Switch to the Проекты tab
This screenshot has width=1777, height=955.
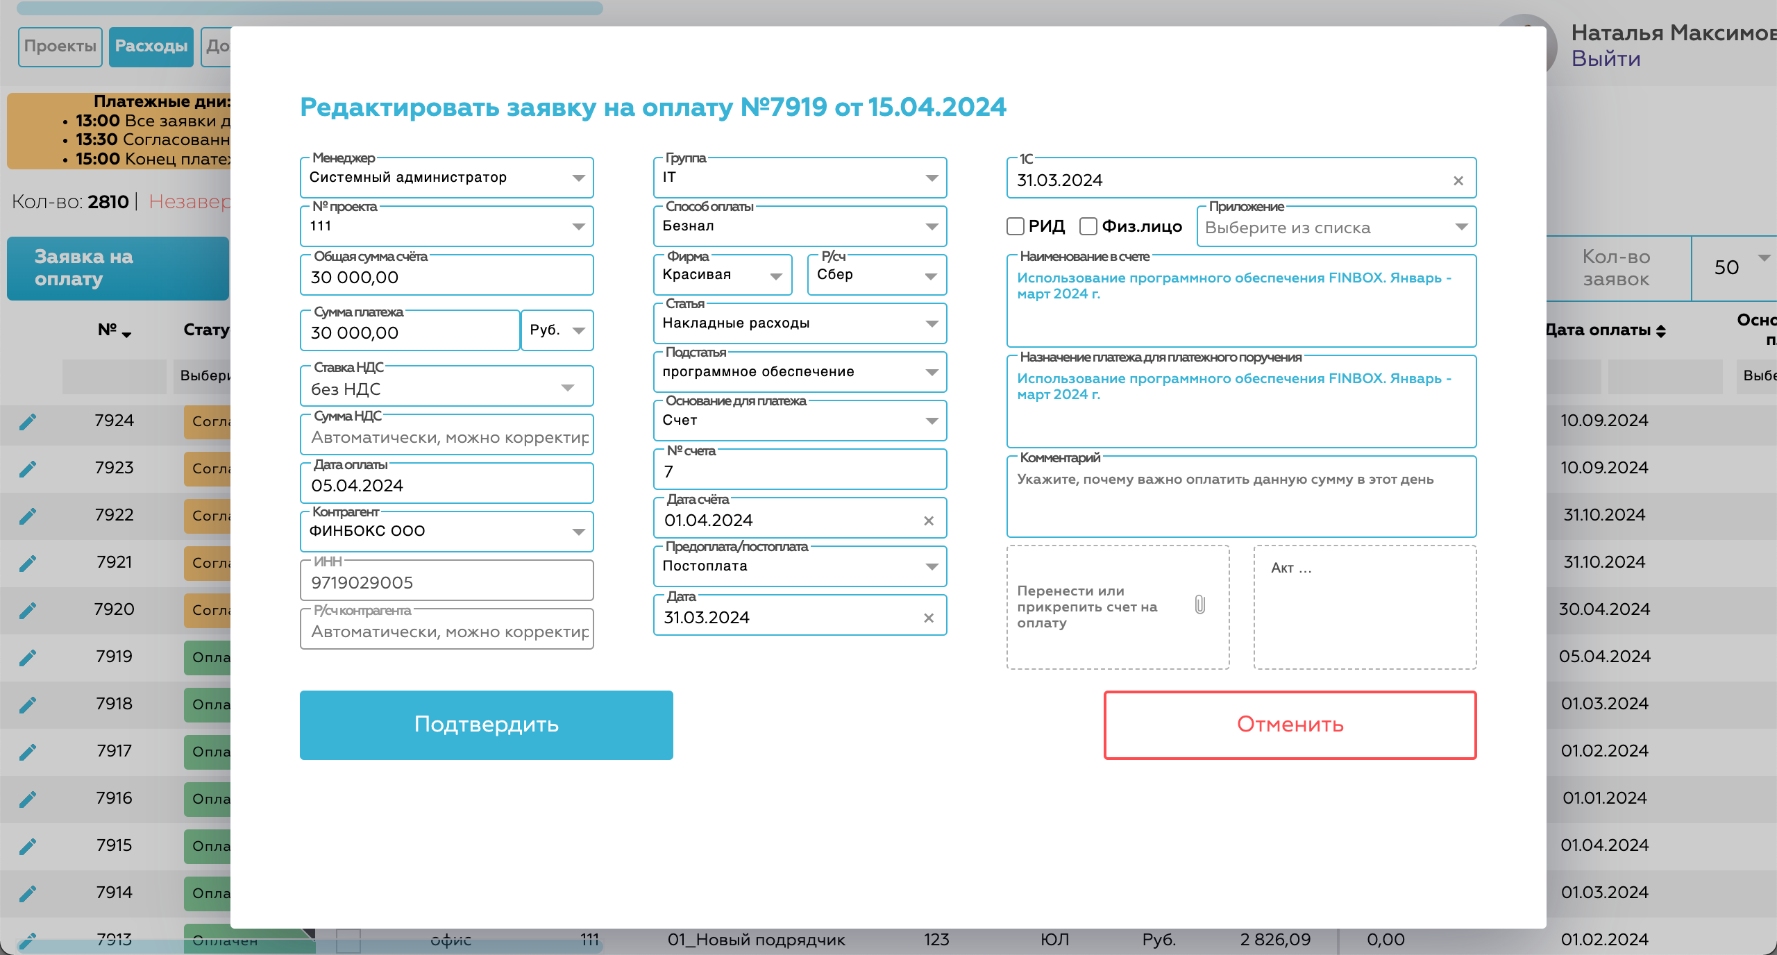(x=60, y=47)
